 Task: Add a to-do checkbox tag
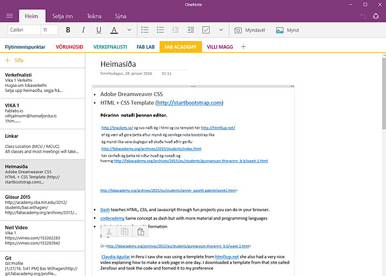point(206,30)
